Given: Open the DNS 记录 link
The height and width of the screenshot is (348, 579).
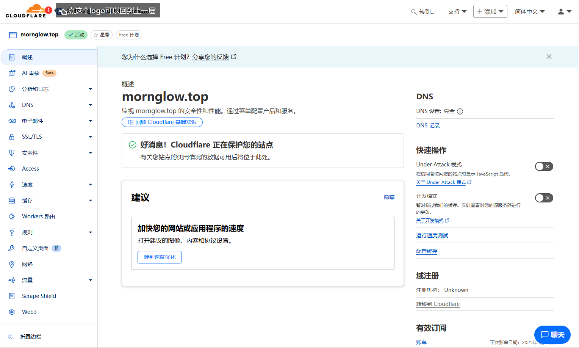Looking at the screenshot, I should pos(428,125).
